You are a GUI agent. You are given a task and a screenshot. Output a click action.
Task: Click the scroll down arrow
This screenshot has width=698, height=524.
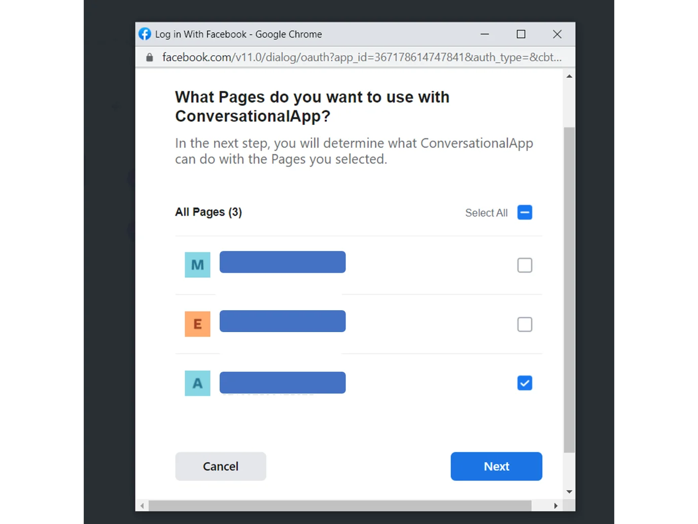tap(569, 492)
